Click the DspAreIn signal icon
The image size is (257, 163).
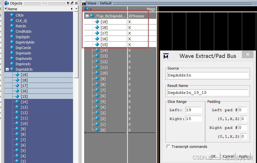tap(12, 64)
